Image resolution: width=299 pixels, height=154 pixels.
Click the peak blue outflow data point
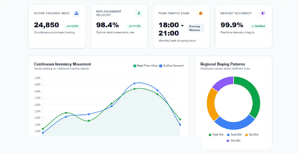coord(135,84)
